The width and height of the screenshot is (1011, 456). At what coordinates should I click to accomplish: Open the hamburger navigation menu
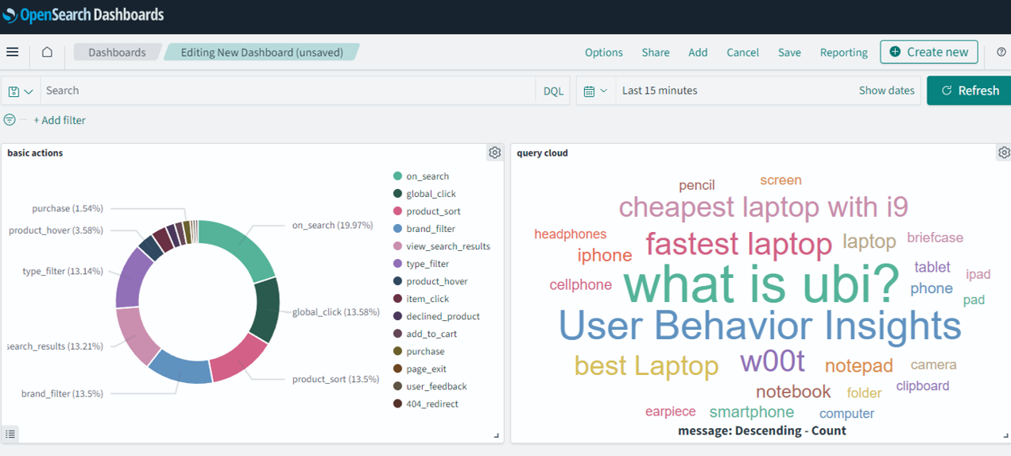click(12, 52)
